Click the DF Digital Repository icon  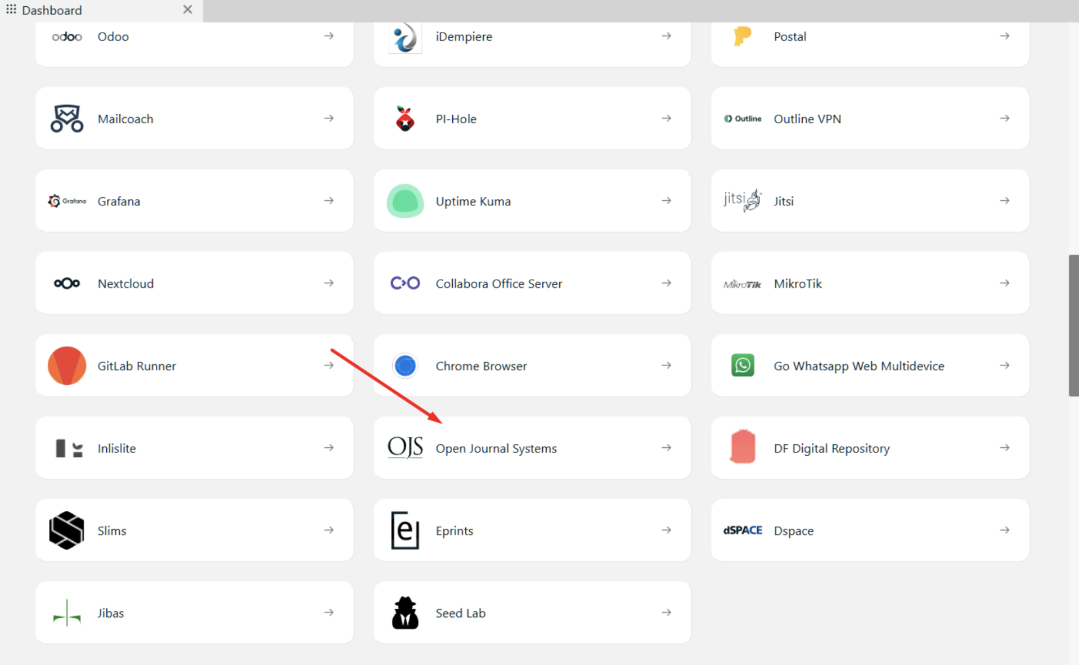click(743, 447)
